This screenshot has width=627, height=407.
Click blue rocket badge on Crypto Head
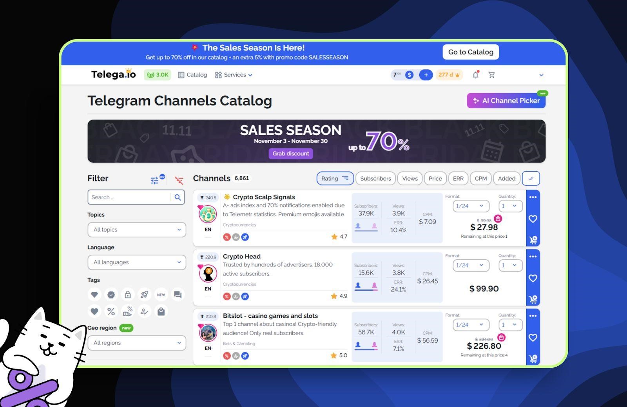point(245,297)
